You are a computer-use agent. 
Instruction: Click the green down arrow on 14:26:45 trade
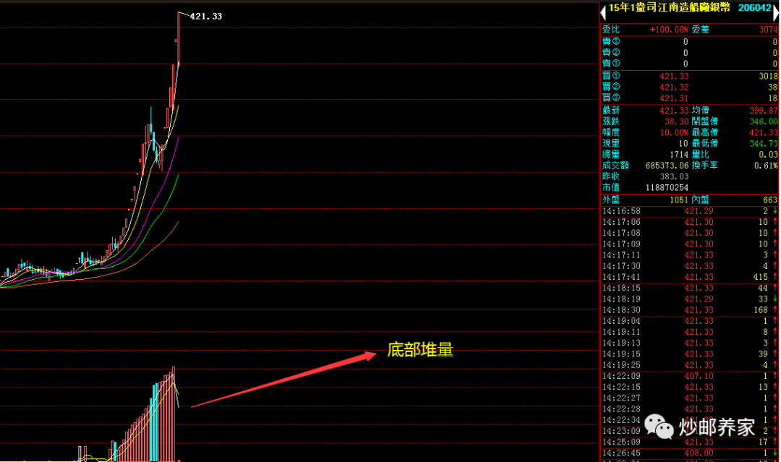click(x=774, y=453)
